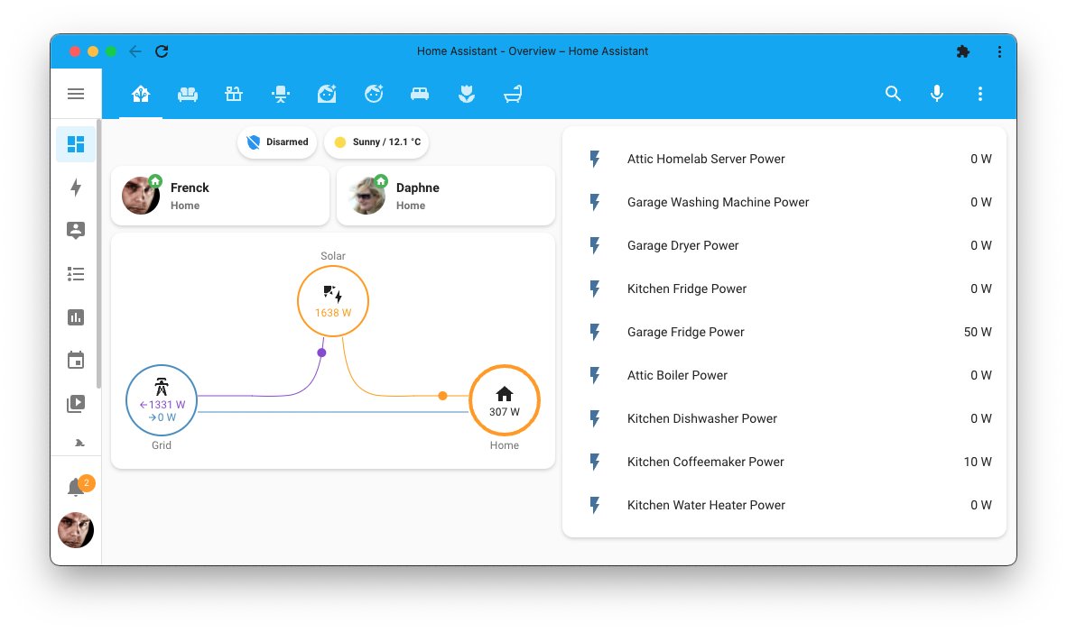Open the History chart sidebar icon

coord(76,317)
